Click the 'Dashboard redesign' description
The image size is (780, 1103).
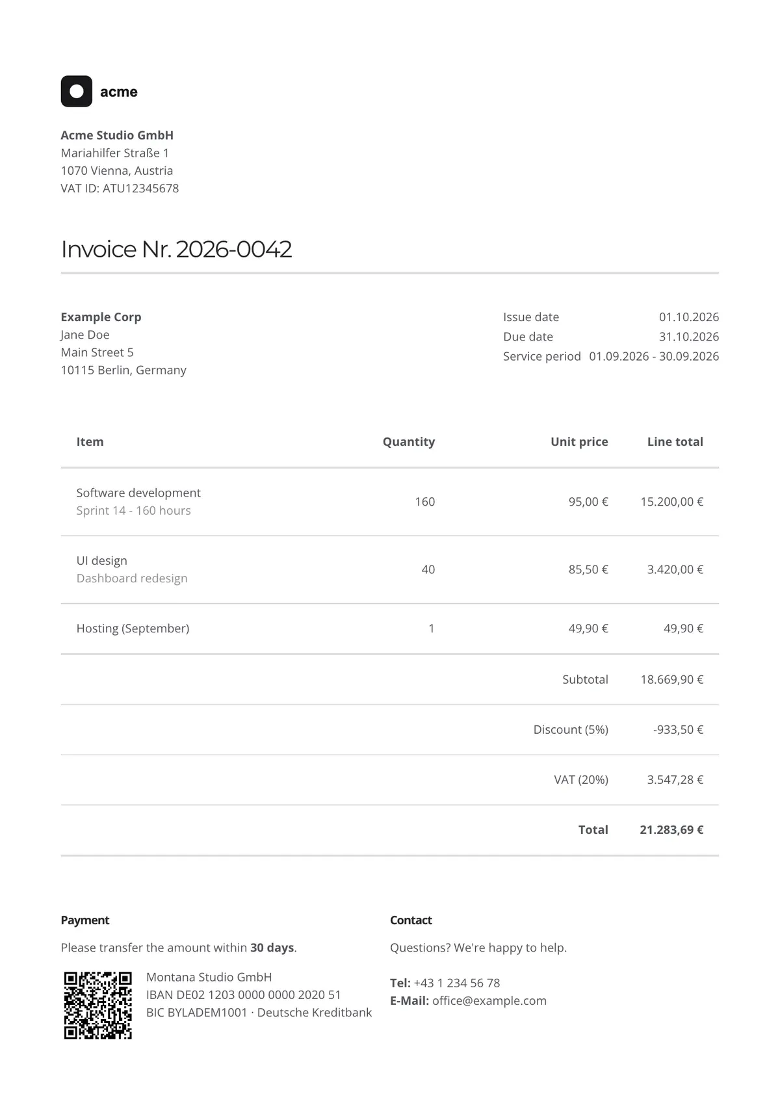pos(132,578)
